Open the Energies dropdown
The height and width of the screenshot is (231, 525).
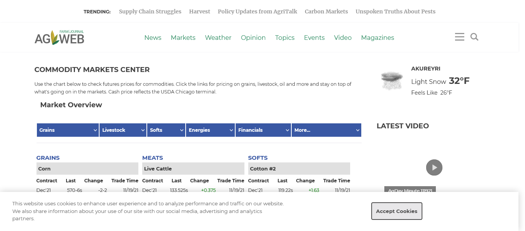point(210,130)
